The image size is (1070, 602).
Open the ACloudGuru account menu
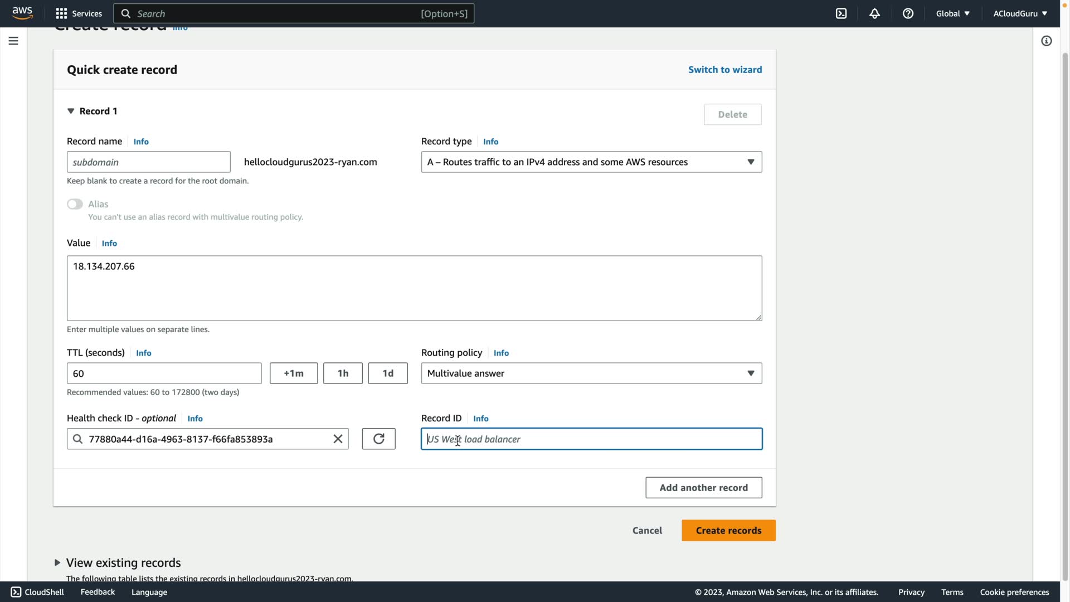(1019, 13)
